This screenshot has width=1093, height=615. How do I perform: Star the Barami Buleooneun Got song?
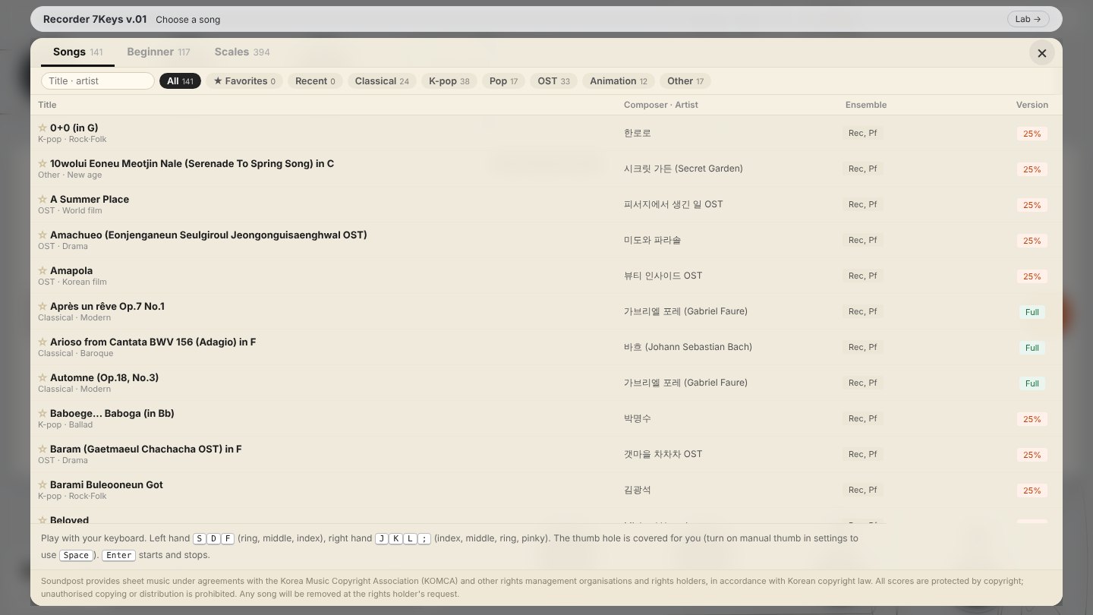click(x=43, y=484)
